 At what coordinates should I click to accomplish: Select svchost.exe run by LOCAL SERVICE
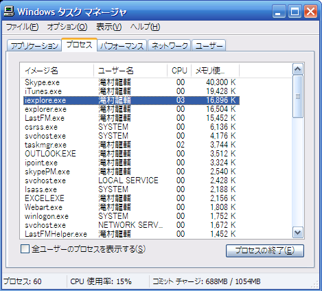point(132,181)
